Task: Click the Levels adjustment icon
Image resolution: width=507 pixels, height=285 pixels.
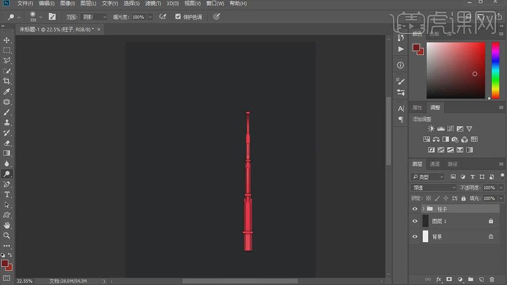Action: point(441,129)
